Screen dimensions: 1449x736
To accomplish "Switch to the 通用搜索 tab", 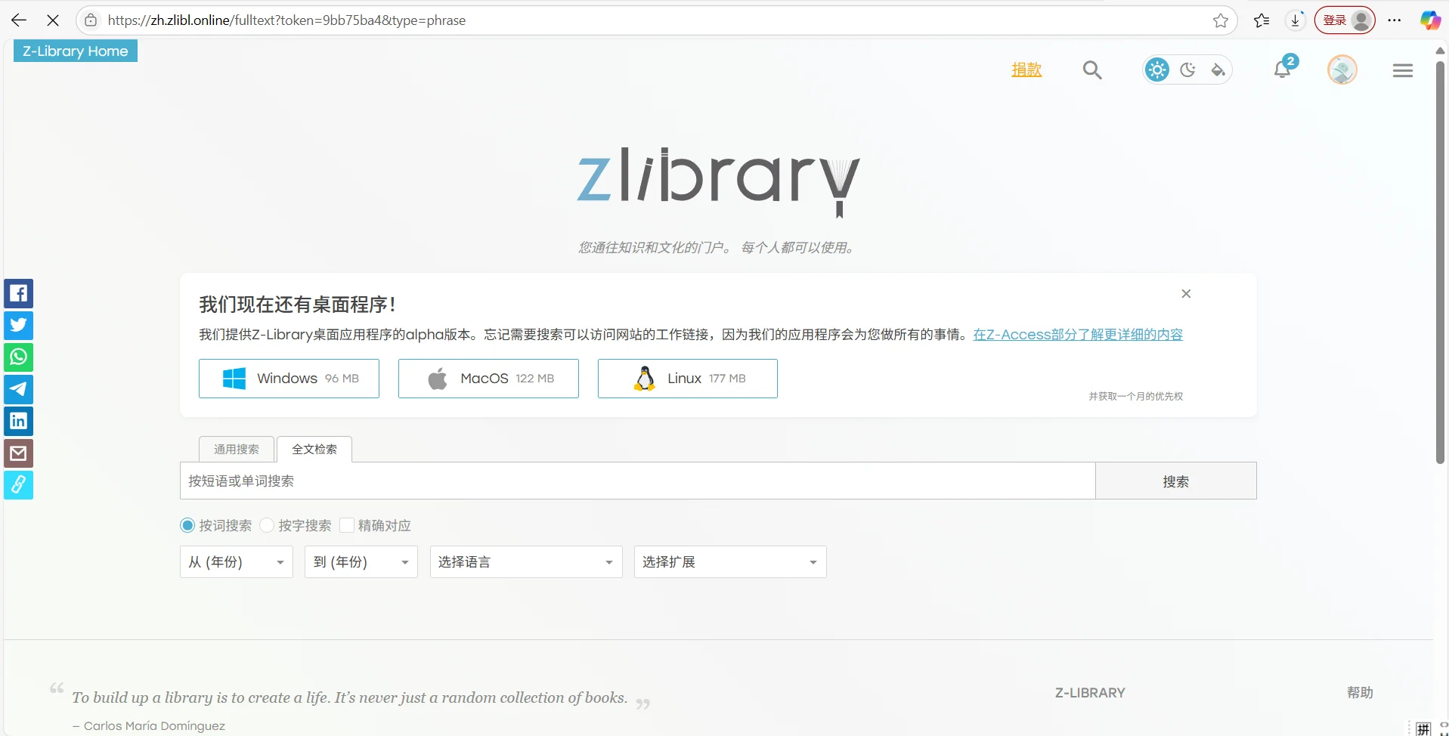I will (x=237, y=449).
